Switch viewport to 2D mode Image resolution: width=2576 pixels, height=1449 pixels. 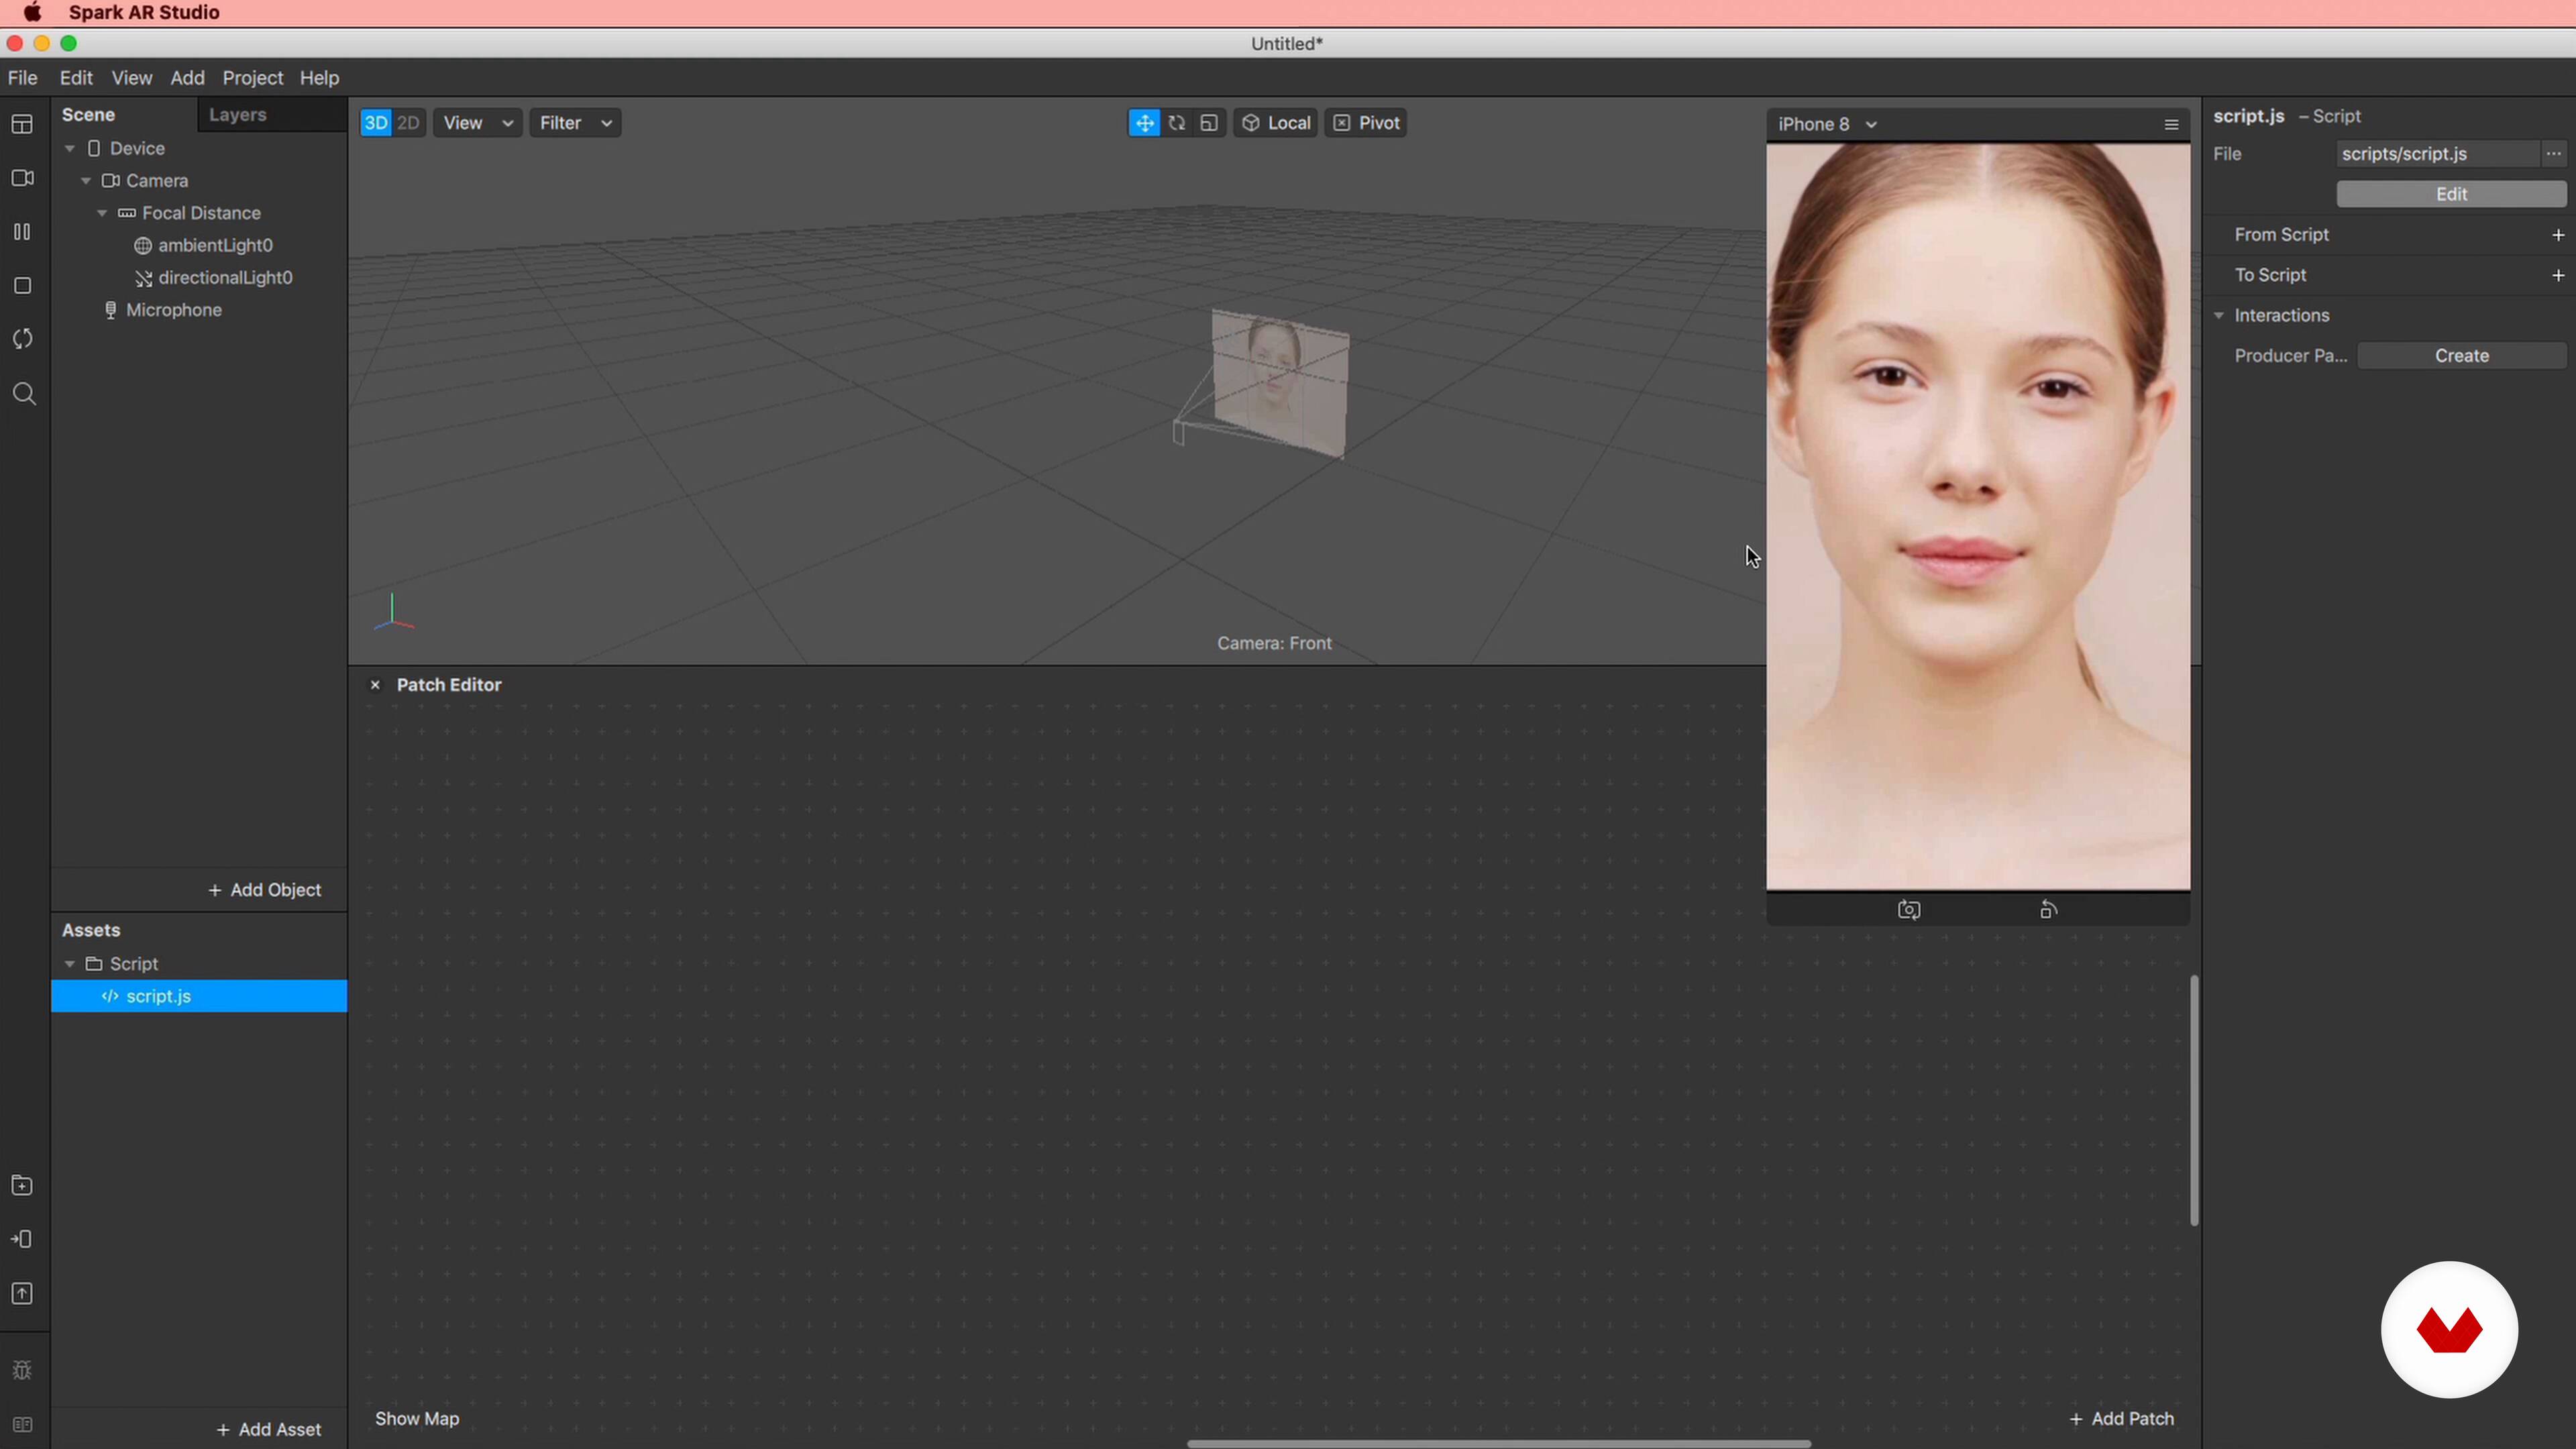[408, 123]
